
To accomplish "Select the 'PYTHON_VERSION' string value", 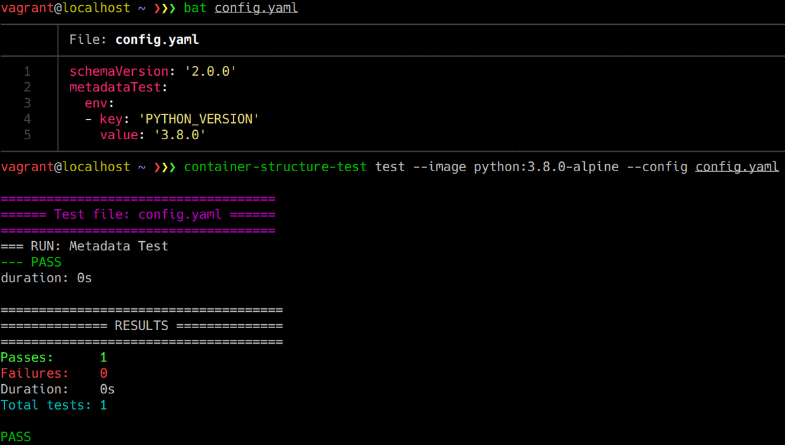I will [x=199, y=119].
